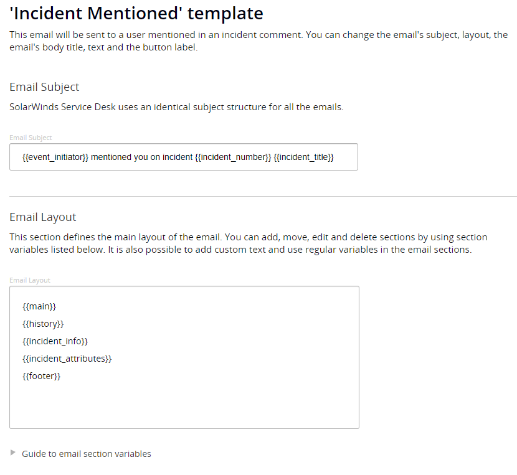The height and width of the screenshot is (475, 517).
Task: Click 'mentioned you on incident' subject text
Action: [x=142, y=158]
